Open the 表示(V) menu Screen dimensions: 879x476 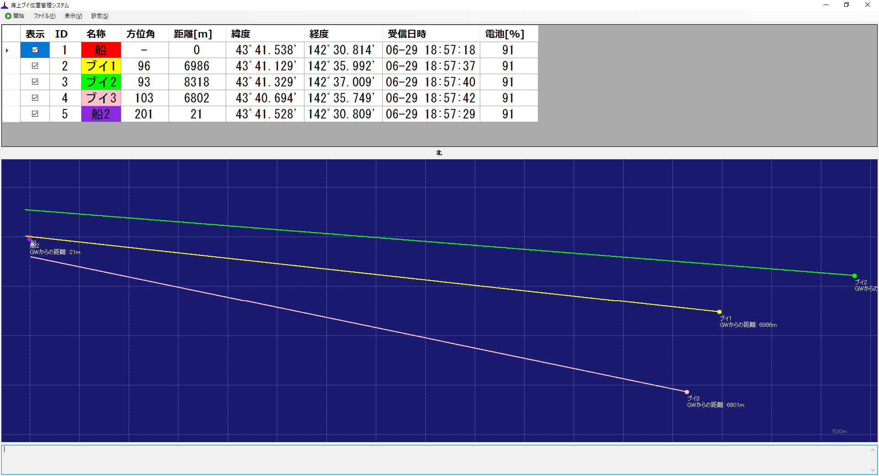coord(73,16)
